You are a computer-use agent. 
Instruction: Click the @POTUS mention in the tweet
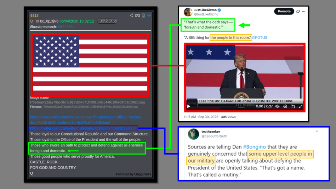coord(260,37)
